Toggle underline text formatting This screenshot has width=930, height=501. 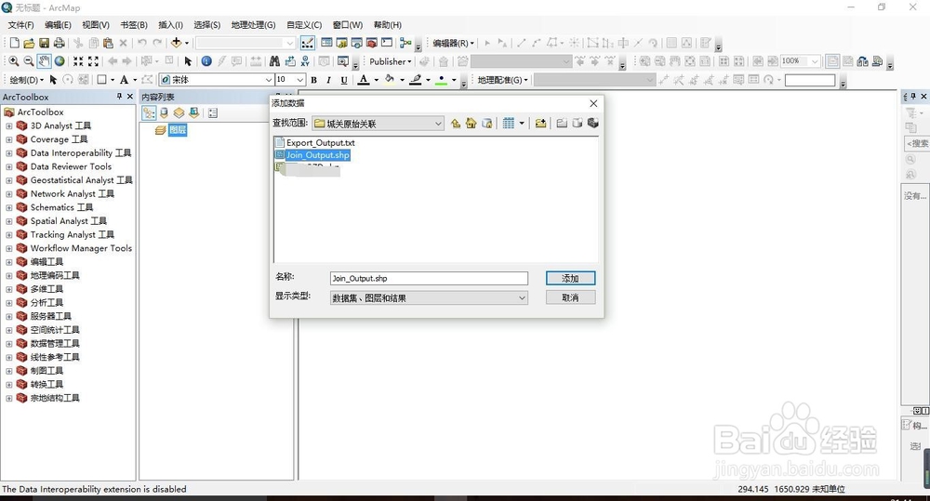tap(344, 79)
